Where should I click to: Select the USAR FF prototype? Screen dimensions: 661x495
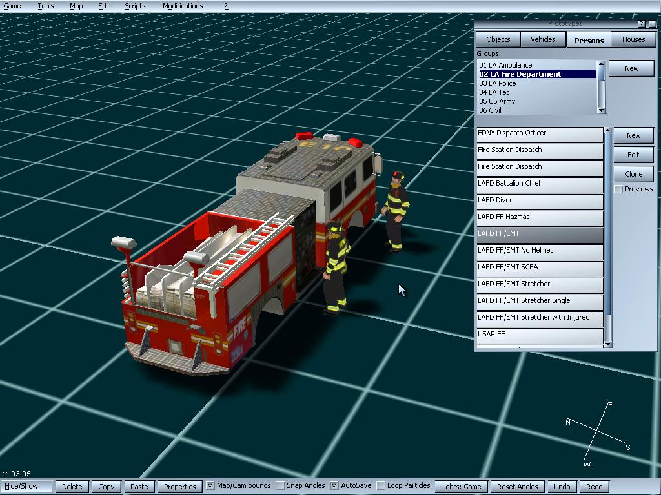pos(540,336)
